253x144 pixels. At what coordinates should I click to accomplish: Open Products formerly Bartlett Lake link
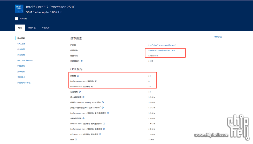[x=162, y=50]
